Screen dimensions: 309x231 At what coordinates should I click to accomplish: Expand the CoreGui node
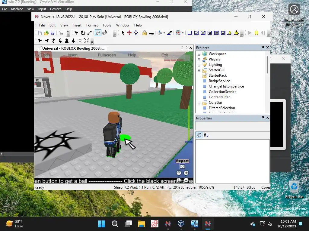click(199, 103)
